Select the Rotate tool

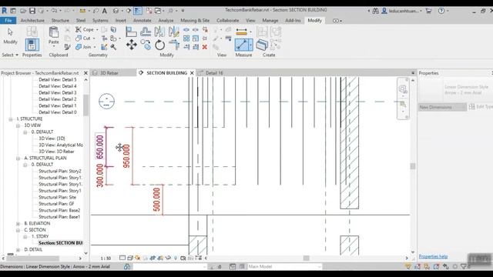[x=159, y=45]
